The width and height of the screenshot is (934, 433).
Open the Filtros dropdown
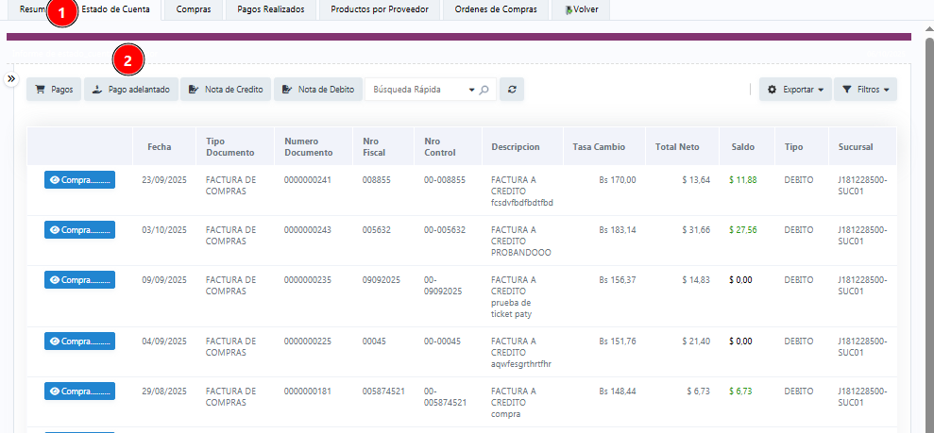point(865,90)
